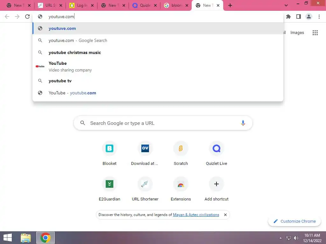Start voice search with the microphone icon
Screen dimensions: 326x244
click(x=243, y=123)
